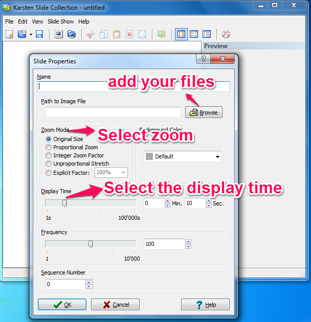
Task: Open dialog Help button
Action: coord(205,304)
